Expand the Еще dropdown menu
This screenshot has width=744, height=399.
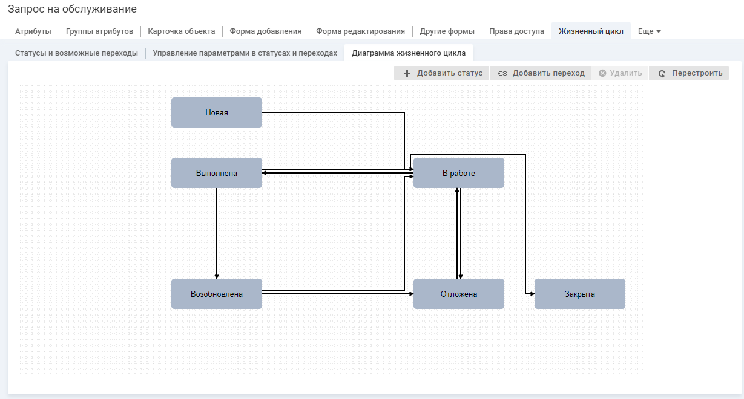coord(649,31)
